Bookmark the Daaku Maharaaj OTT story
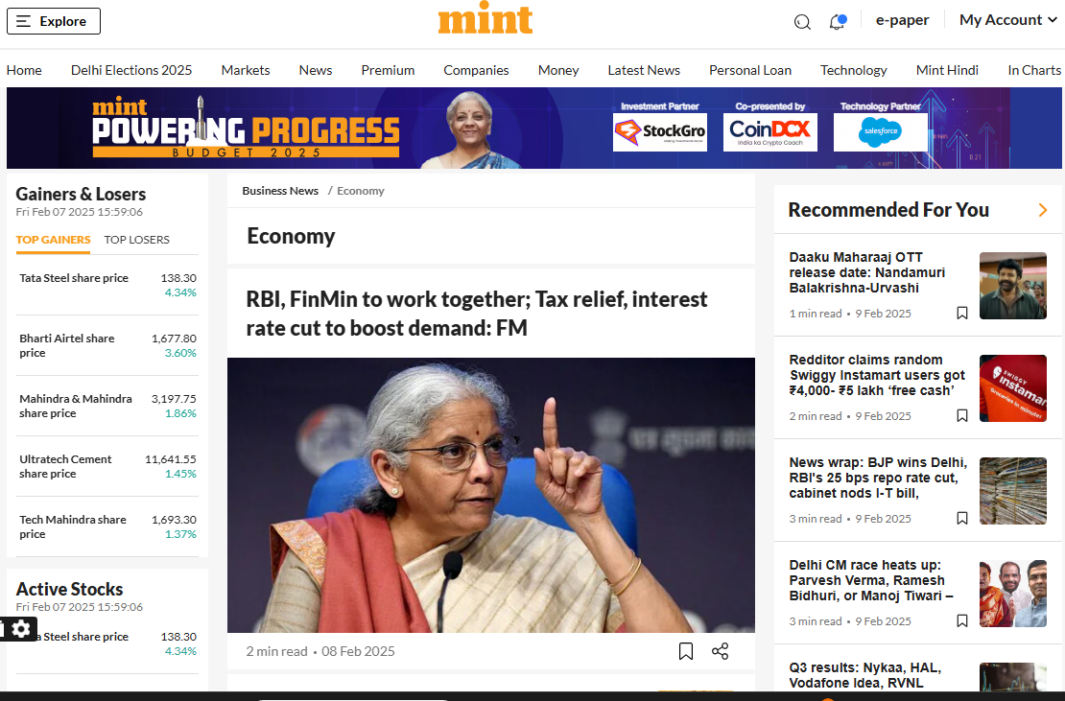 tap(961, 313)
